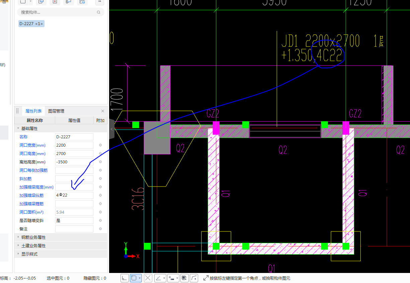Switch to the 属性列表 tab
This screenshot has height=283, width=410.
click(x=33, y=111)
